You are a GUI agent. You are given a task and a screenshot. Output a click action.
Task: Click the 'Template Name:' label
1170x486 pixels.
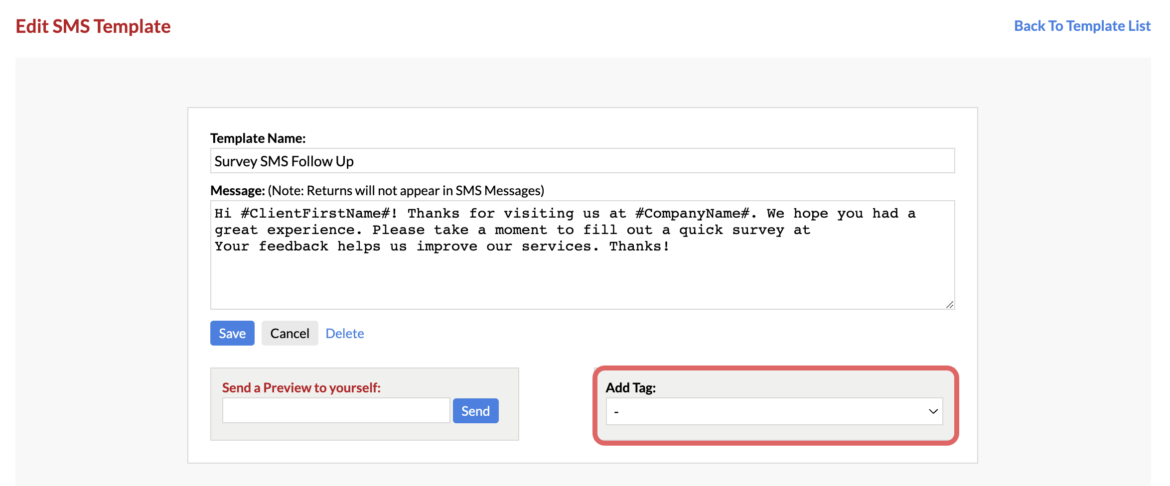[x=258, y=138]
